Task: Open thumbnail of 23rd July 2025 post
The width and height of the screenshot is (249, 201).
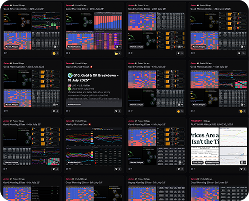Action: click(219, 31)
